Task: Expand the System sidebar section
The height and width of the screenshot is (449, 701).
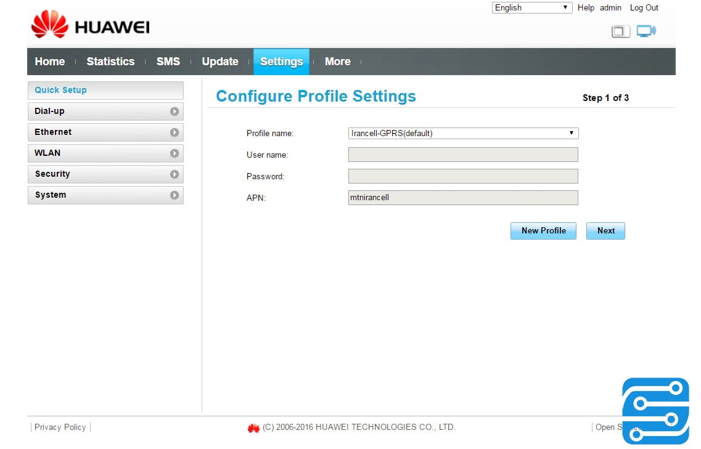Action: tap(105, 195)
